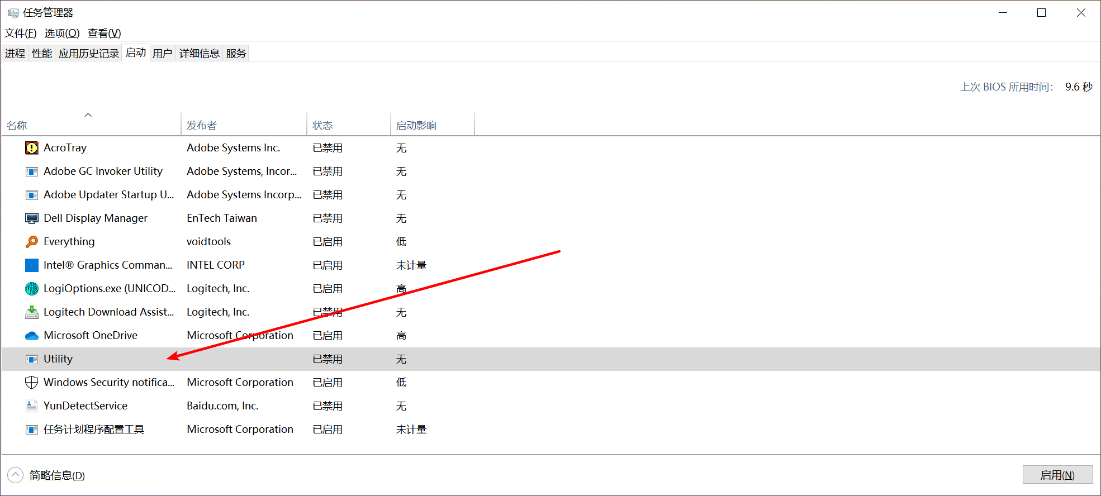Image resolution: width=1101 pixels, height=496 pixels.
Task: Click the Adobe Updater Startup icon
Action: click(32, 195)
